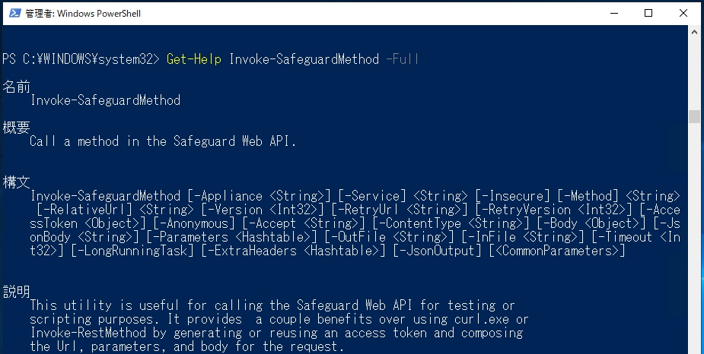The width and height of the screenshot is (704, 354).
Task: Click the PS C:\WINDOWS\system32 prompt
Action: point(81,58)
